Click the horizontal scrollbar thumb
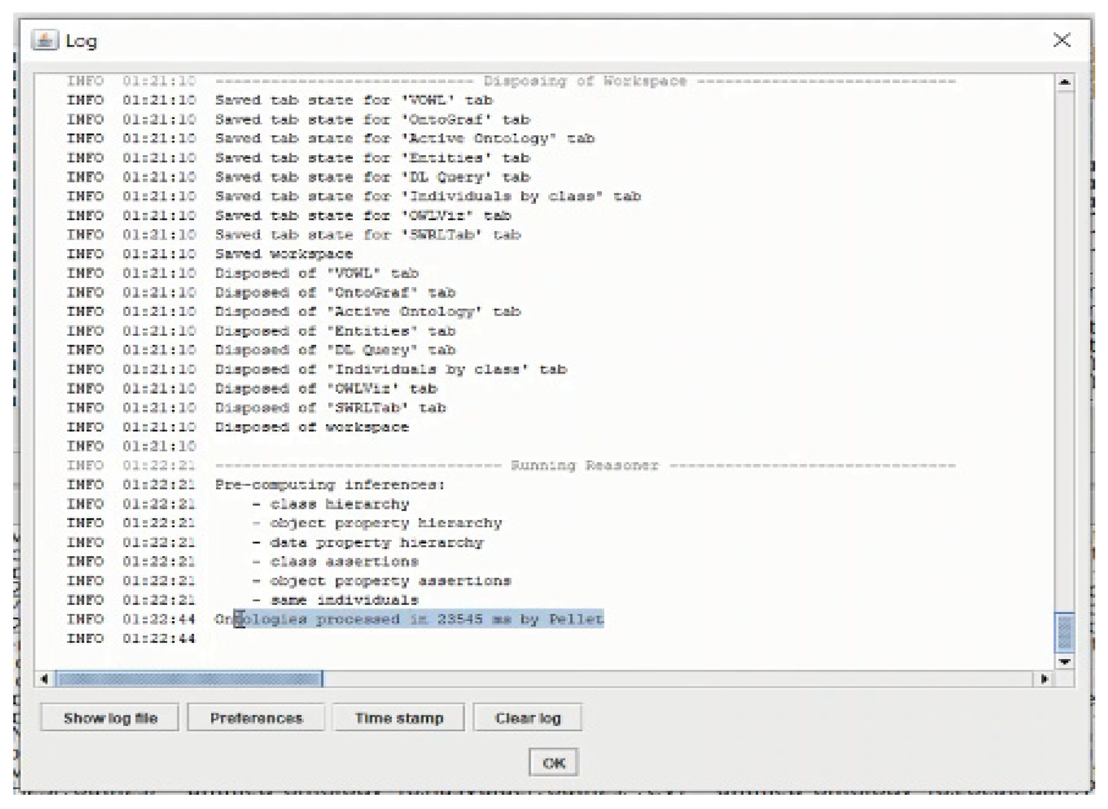Image resolution: width=1108 pixels, height=809 pixels. (x=189, y=679)
